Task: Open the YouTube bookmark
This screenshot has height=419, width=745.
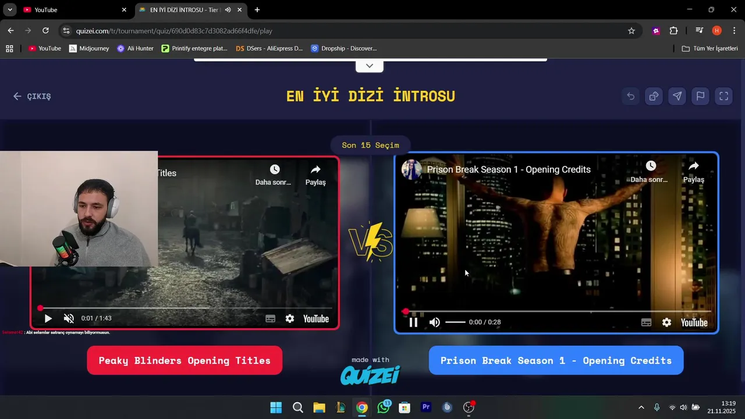Action: (x=45, y=48)
